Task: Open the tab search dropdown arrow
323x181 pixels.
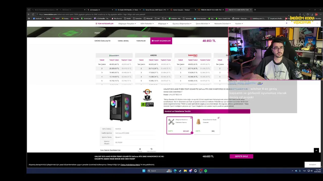Action: click(29, 10)
